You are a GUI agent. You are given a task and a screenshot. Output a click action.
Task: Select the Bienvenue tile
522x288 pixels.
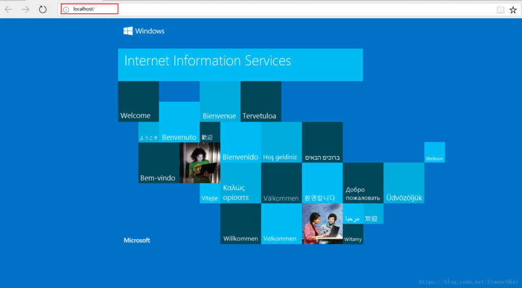tap(220, 102)
